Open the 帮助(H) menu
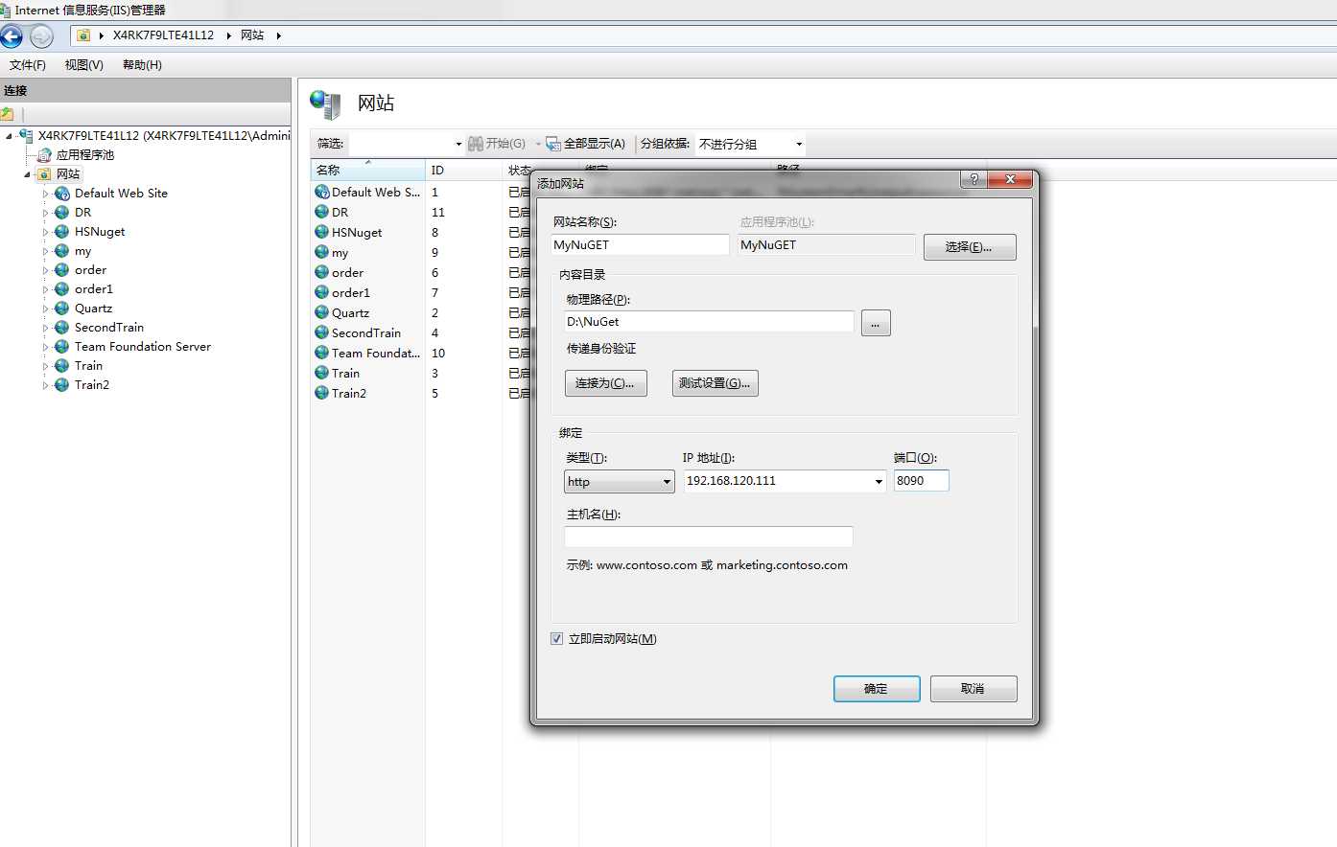 142,65
